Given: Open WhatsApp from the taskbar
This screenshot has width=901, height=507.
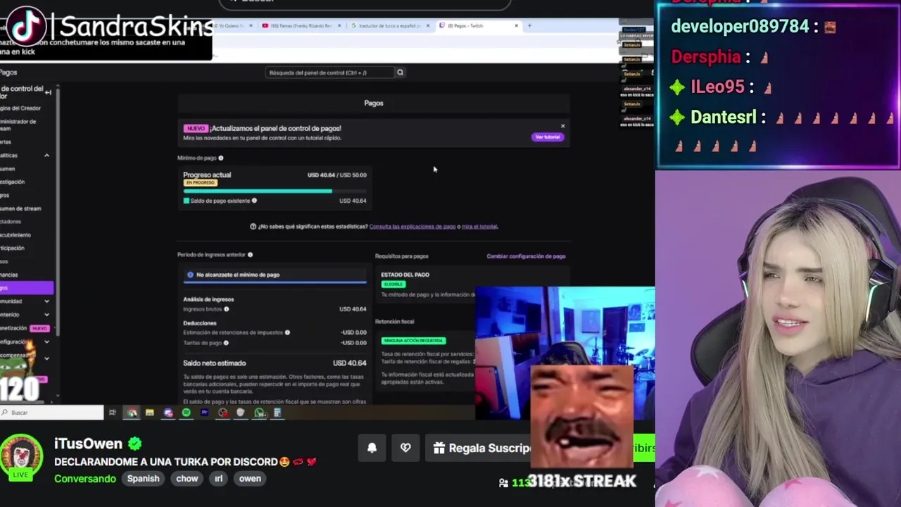Looking at the screenshot, I should pos(259,413).
